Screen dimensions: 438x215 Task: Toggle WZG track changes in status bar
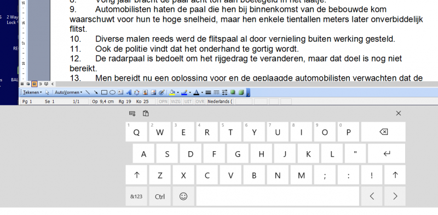pyautogui.click(x=175, y=101)
